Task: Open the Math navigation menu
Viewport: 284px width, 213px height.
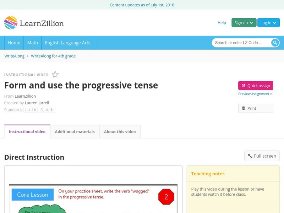Action: 32,43
